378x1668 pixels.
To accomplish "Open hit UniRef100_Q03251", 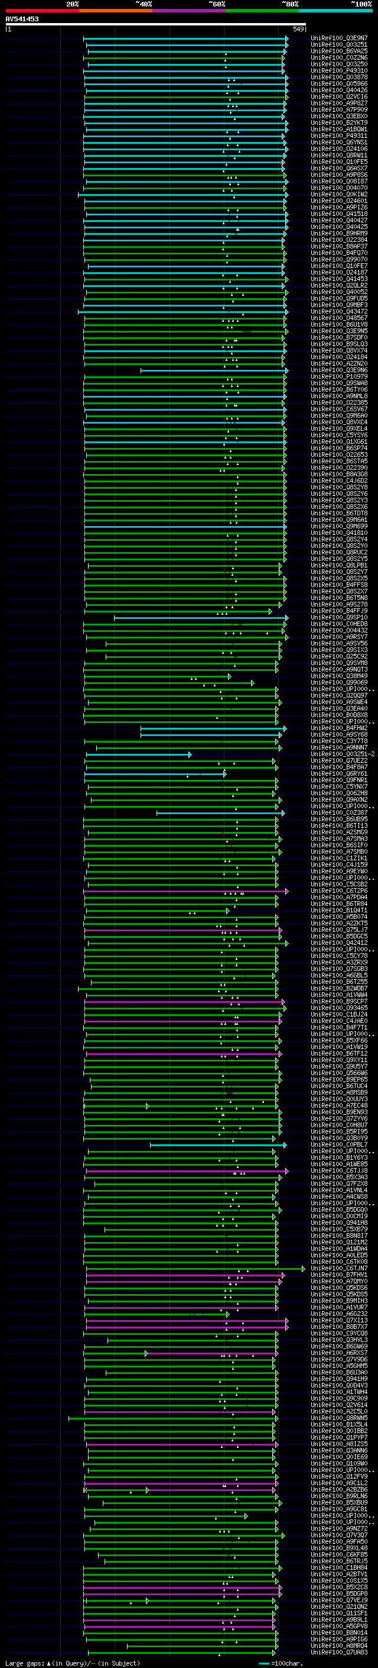I will tap(339, 45).
